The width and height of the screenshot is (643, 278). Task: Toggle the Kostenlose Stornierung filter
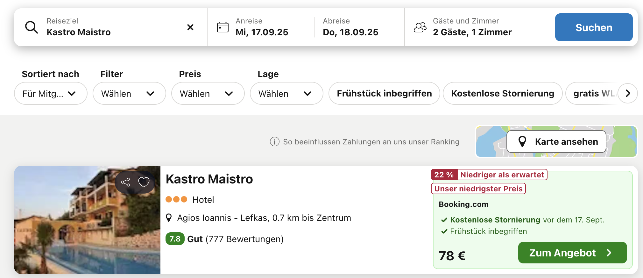click(502, 93)
